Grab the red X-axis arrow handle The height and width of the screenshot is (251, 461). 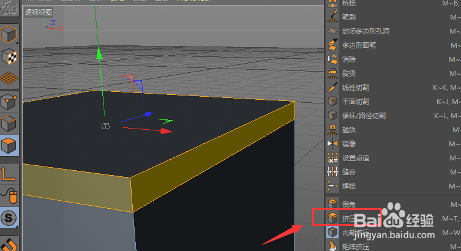click(166, 131)
